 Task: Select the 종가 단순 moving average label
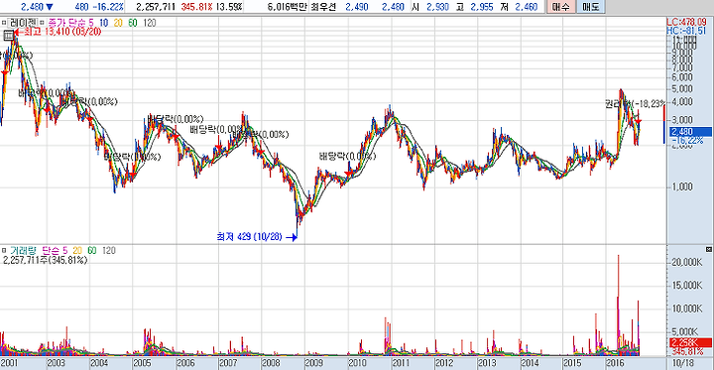66,23
